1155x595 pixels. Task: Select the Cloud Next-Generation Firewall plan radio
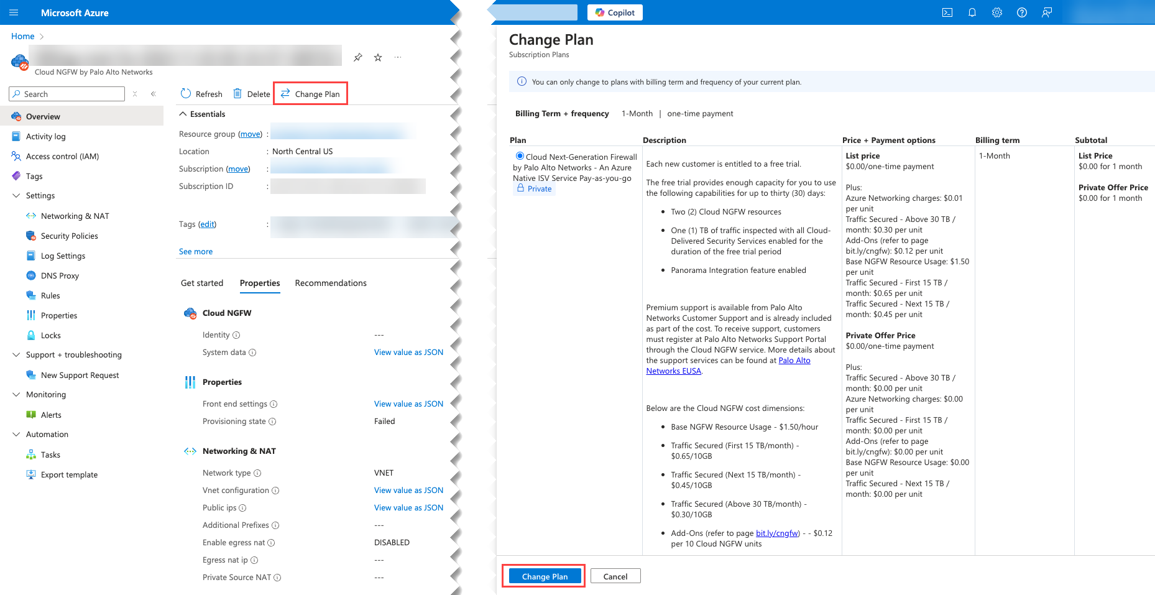pos(520,156)
